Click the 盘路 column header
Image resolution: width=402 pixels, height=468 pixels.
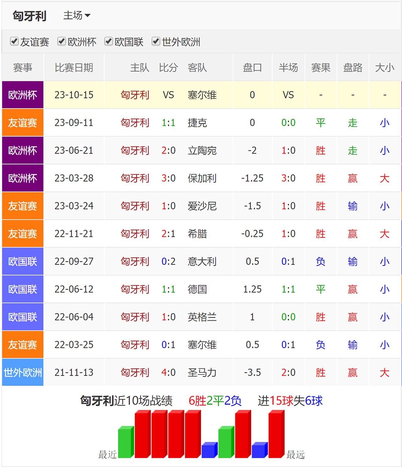(x=353, y=68)
